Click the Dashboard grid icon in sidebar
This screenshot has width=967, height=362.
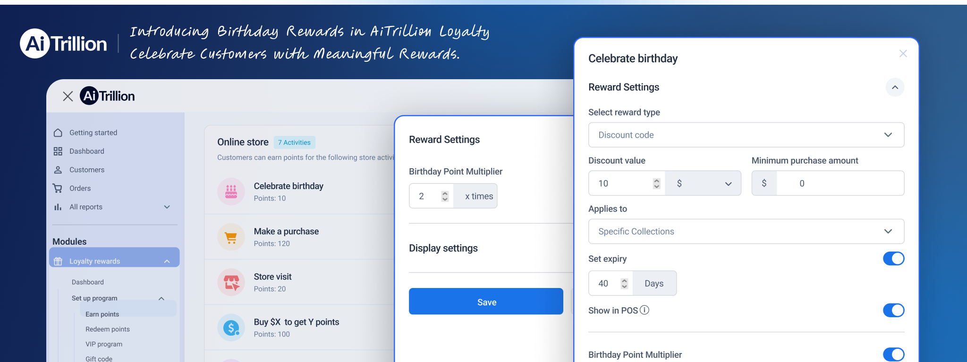pos(58,151)
